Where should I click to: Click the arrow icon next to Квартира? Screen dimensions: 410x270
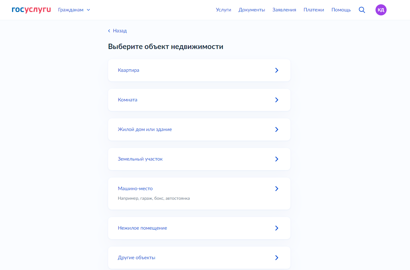276,70
